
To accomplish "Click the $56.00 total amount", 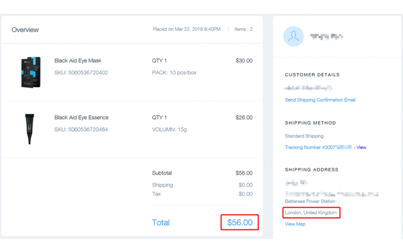I will [x=240, y=222].
